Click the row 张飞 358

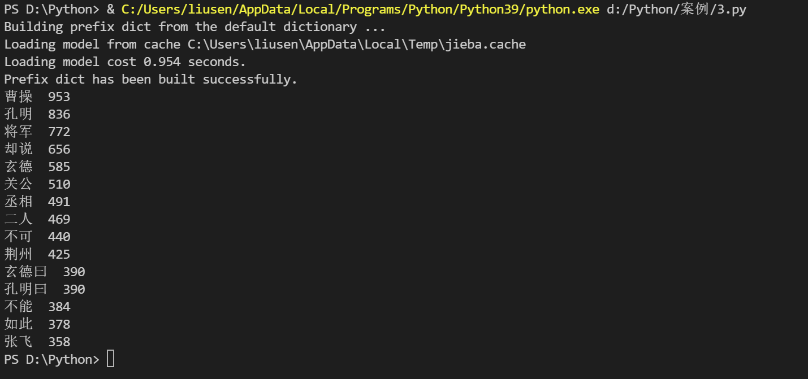(x=37, y=342)
